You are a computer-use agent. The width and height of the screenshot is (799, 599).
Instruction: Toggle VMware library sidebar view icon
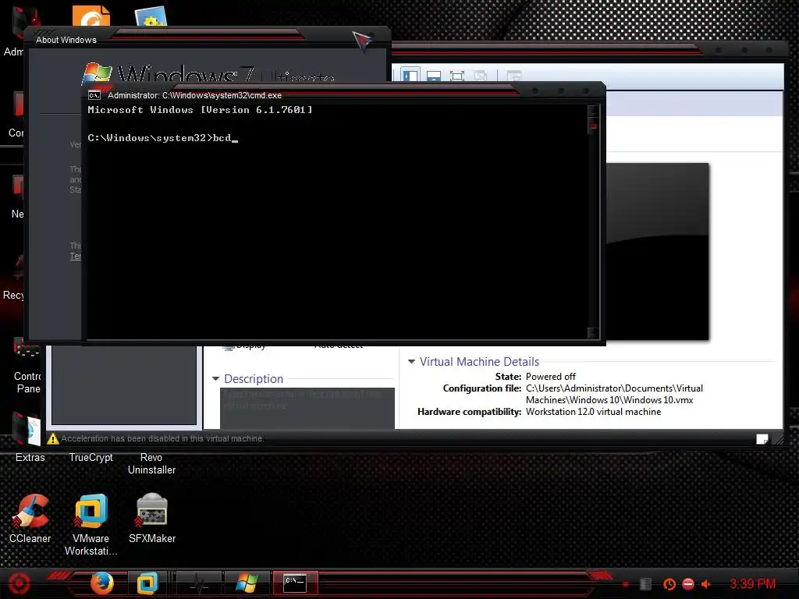[x=410, y=76]
